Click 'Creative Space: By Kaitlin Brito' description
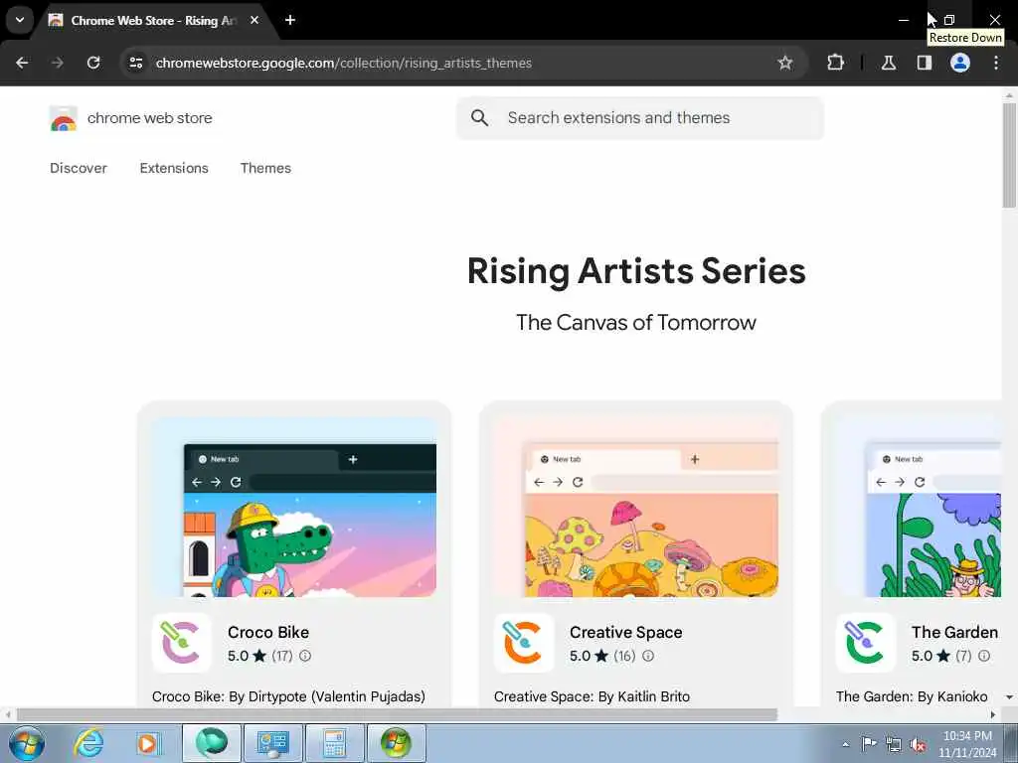The height and width of the screenshot is (763, 1018). click(593, 696)
